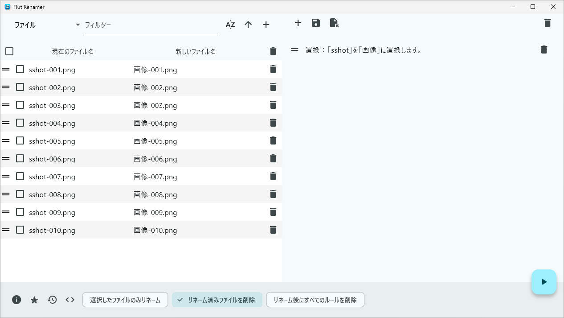Focus the フィルター input field

tap(151, 25)
